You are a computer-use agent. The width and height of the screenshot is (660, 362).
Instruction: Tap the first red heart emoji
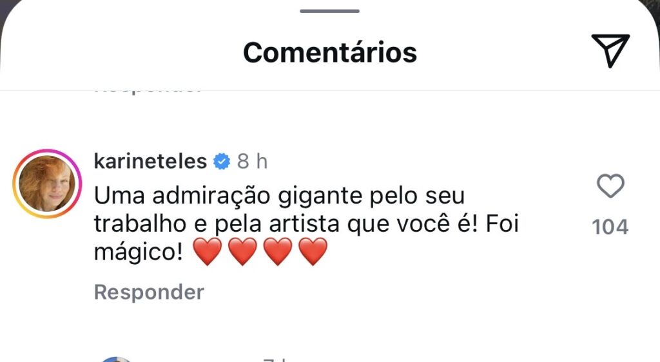pos(206,252)
